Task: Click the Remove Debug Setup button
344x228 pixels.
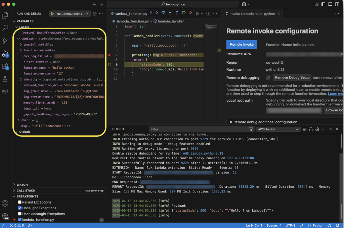Action: (x=292, y=77)
